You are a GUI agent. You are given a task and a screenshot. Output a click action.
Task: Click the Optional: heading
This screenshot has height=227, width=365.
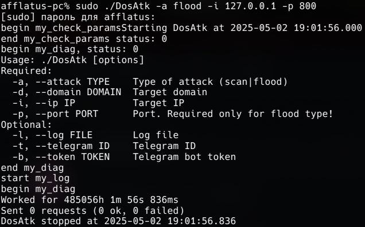26,124
